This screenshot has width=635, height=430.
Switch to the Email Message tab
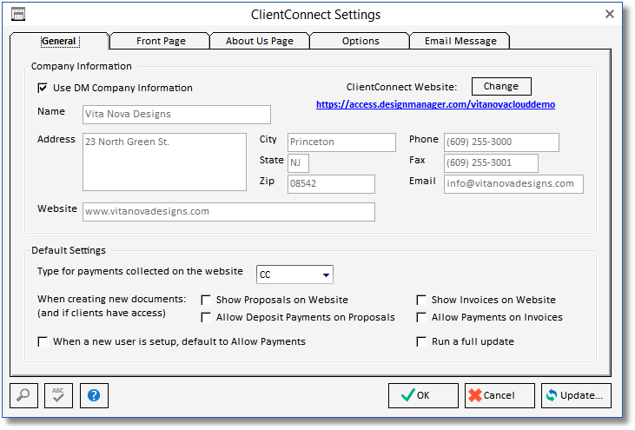(x=460, y=41)
